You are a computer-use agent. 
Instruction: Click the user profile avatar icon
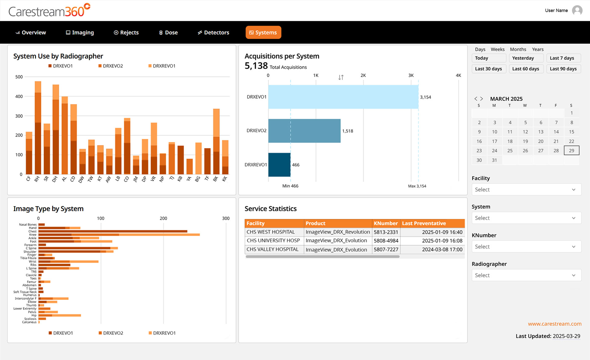577,10
